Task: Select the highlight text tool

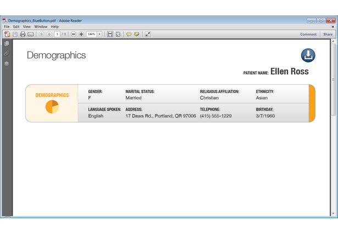Action: 136,34
